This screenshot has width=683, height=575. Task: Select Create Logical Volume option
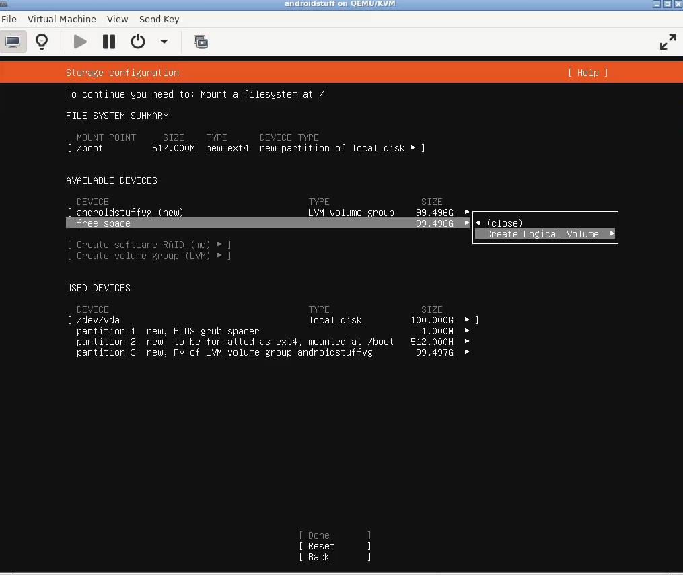(x=545, y=234)
